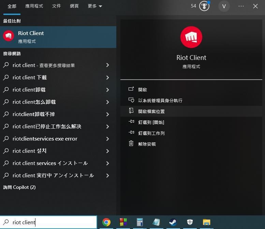The width and height of the screenshot is (265, 229).
Task: Open the three-dot options menu
Action: click(241, 6)
